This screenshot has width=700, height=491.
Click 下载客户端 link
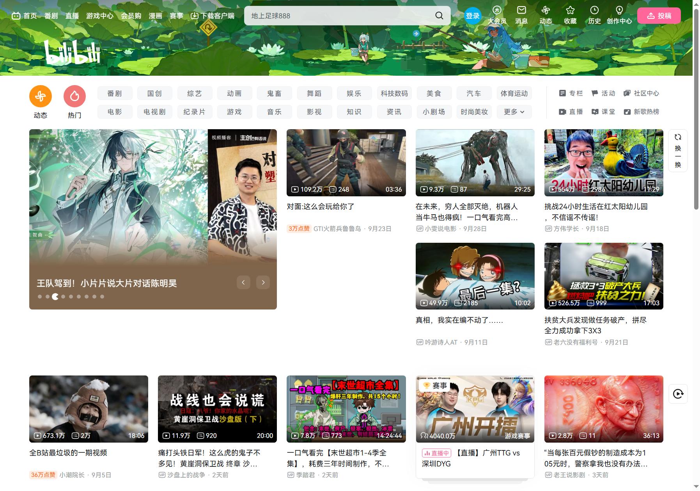pyautogui.click(x=213, y=16)
